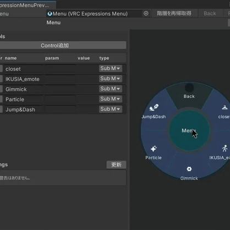The height and width of the screenshot is (230, 230).
Task: Click the Back segment in the radial menu
Action: 189,96
